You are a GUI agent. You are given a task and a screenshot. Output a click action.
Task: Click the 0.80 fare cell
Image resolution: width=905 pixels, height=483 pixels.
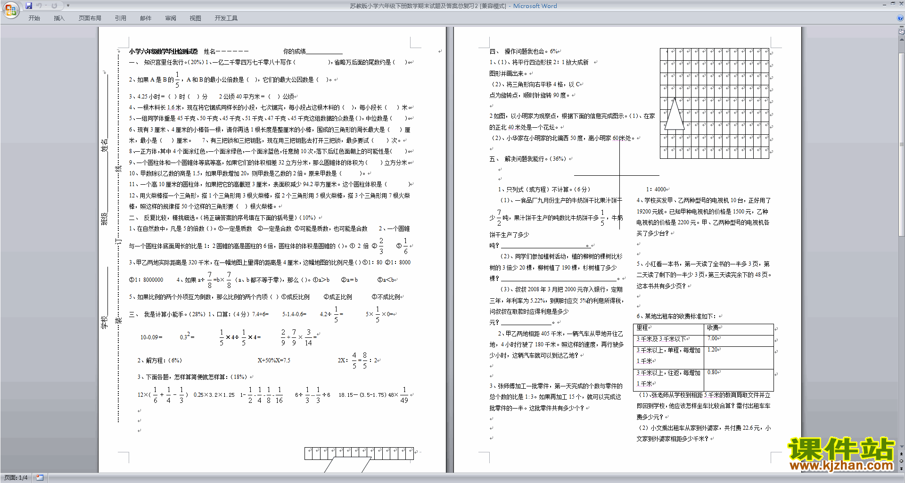[x=739, y=380]
